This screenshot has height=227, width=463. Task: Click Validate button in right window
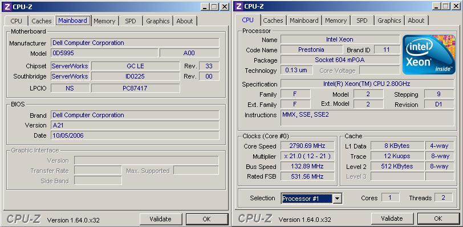pos(392,218)
